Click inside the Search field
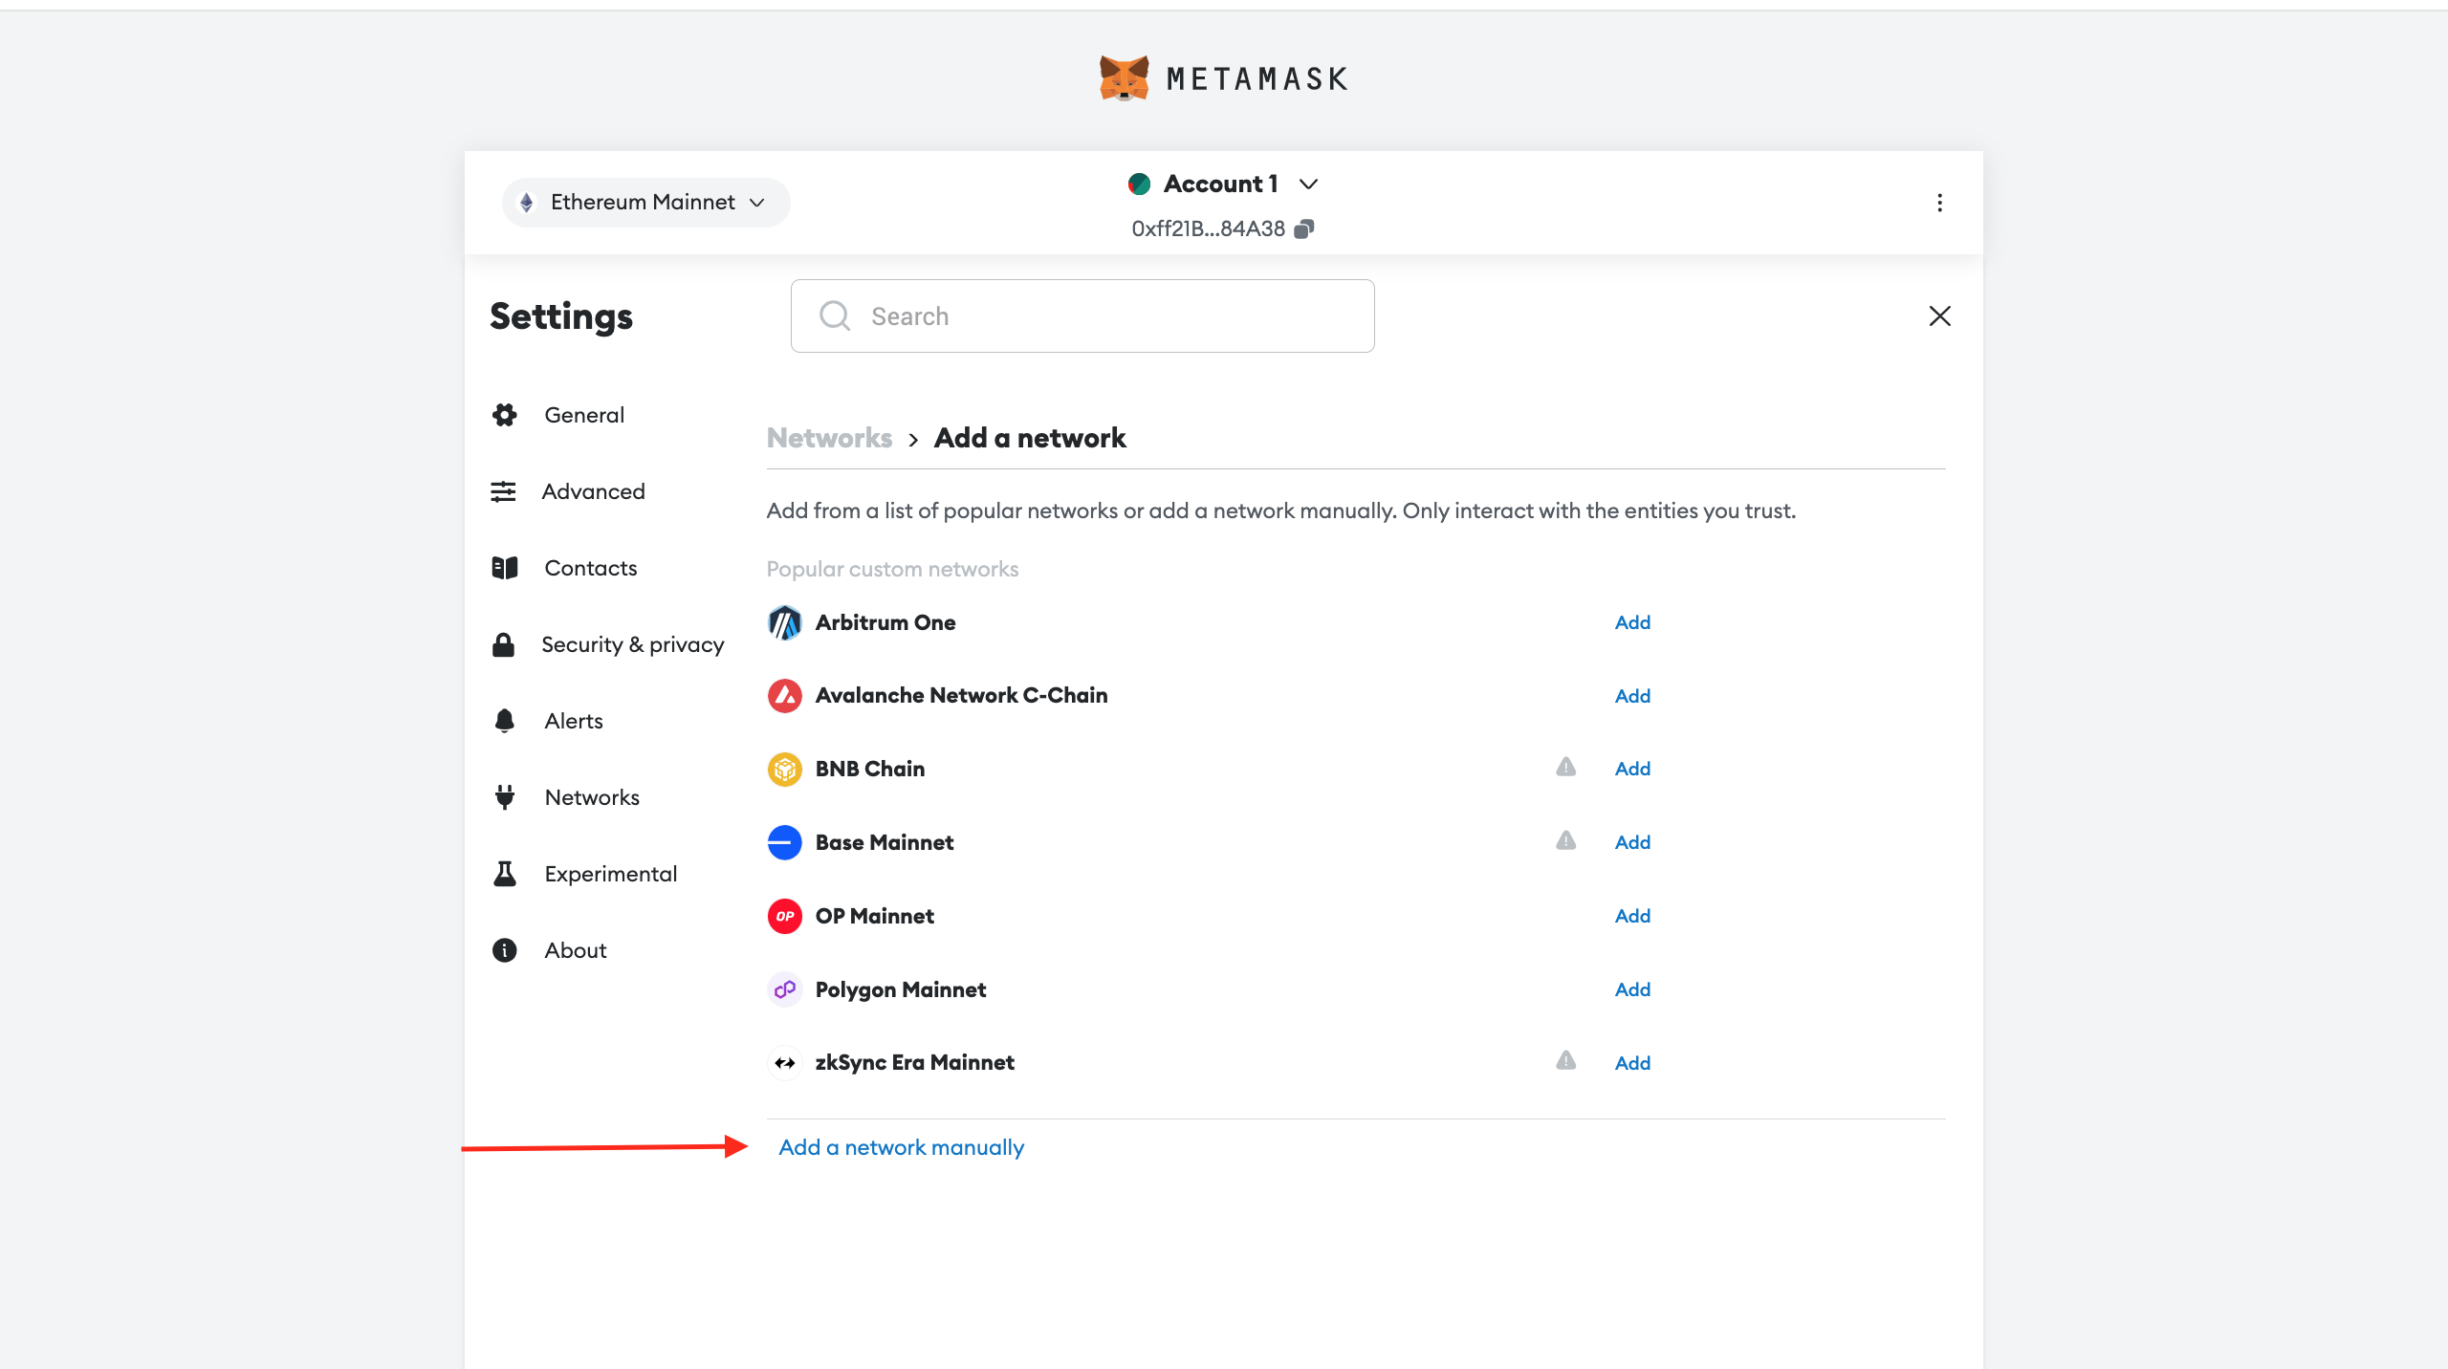 (x=1081, y=315)
